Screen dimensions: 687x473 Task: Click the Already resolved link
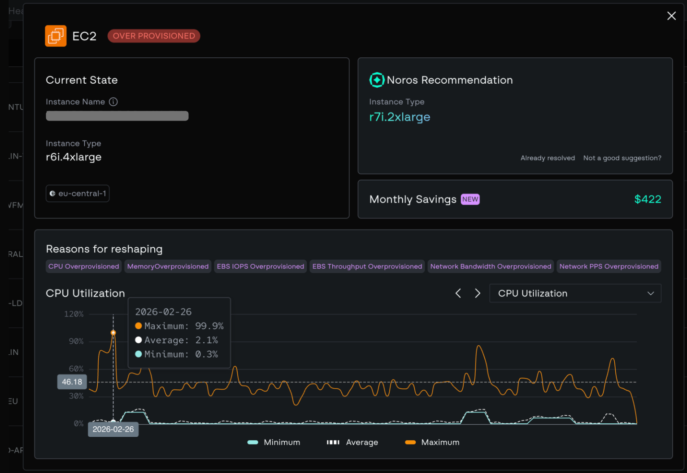click(x=548, y=158)
